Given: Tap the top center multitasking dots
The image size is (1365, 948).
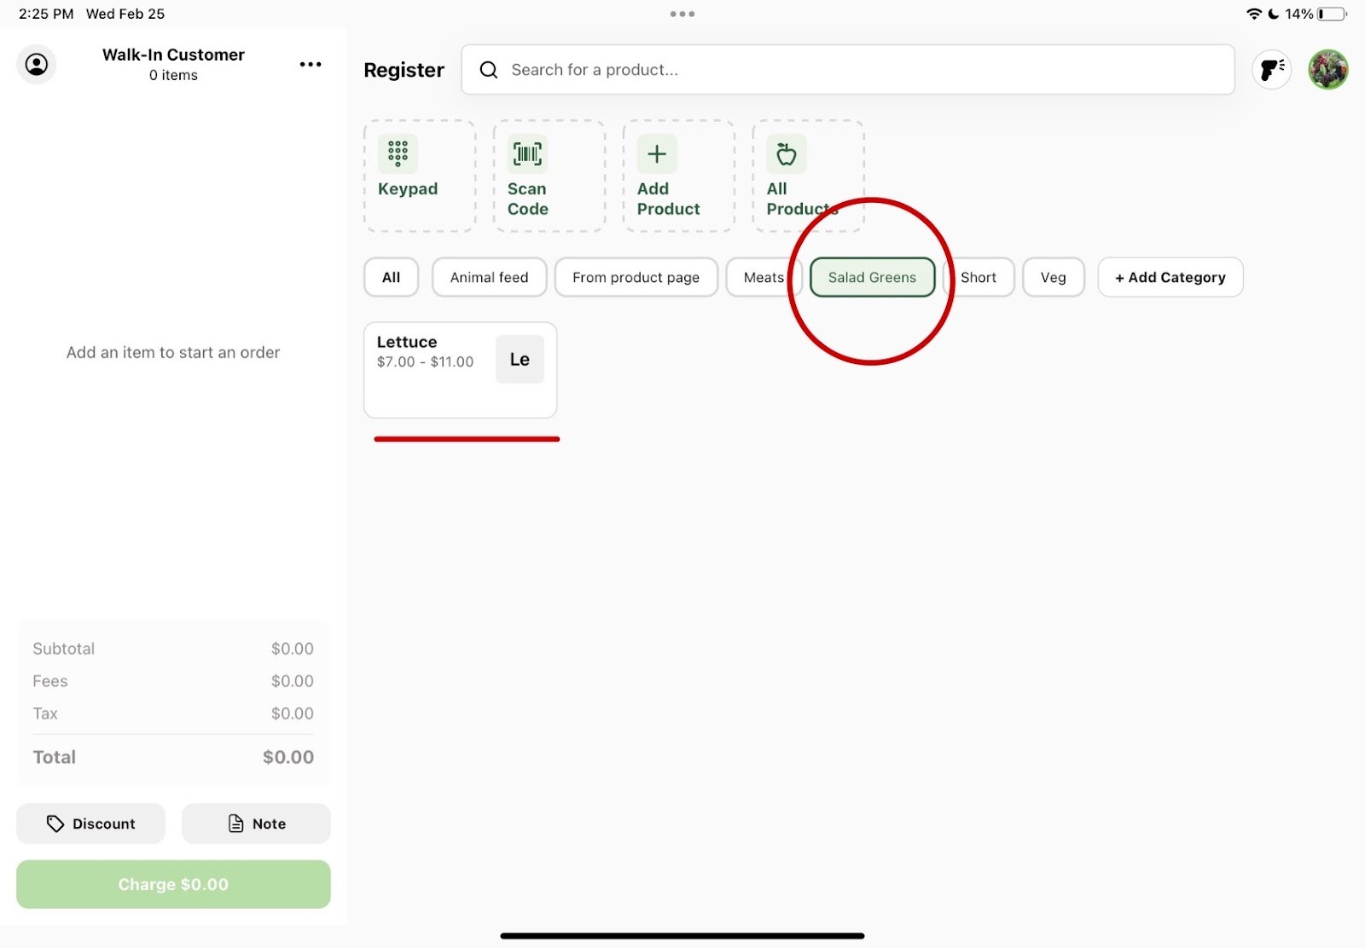Looking at the screenshot, I should pyautogui.click(x=682, y=14).
